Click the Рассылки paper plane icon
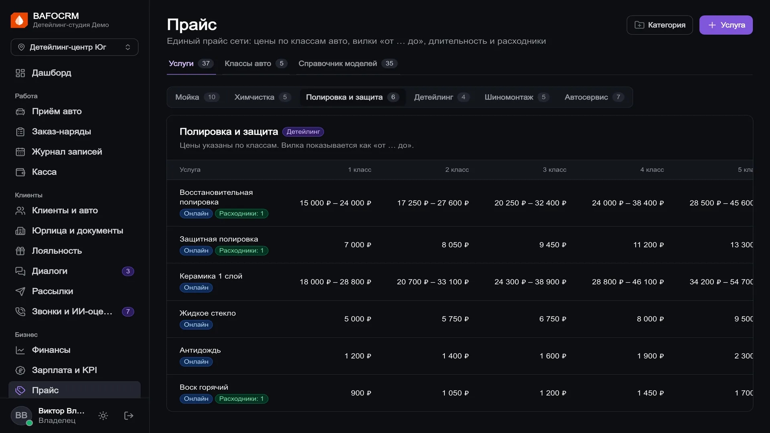 coord(20,291)
